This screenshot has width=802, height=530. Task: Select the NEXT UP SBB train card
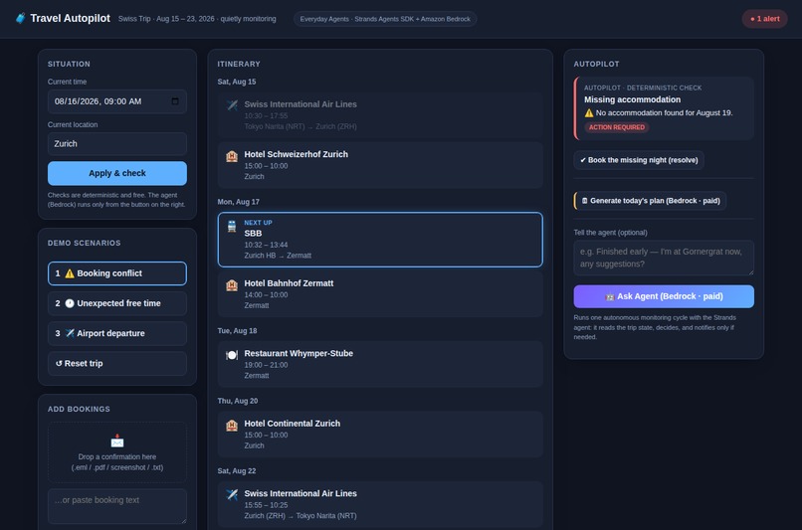[x=380, y=240]
